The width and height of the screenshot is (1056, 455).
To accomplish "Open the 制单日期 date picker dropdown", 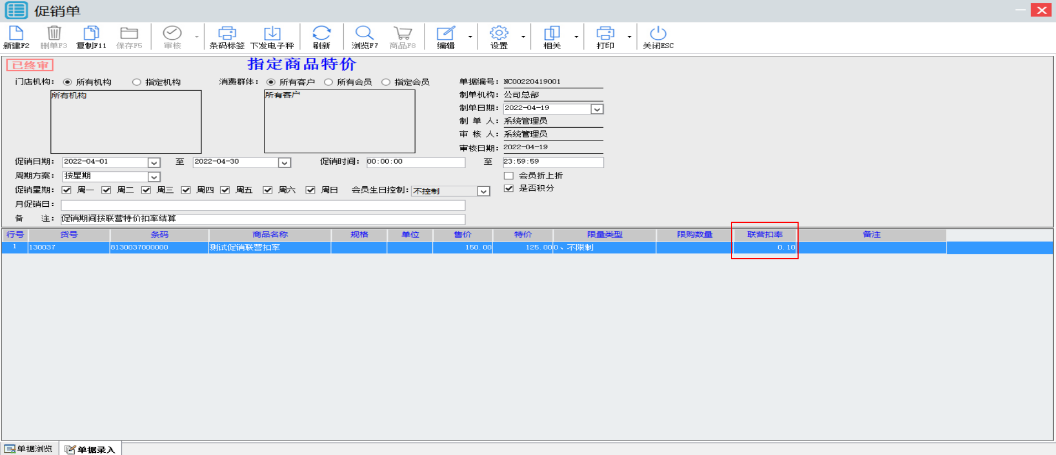I will pyautogui.click(x=597, y=109).
